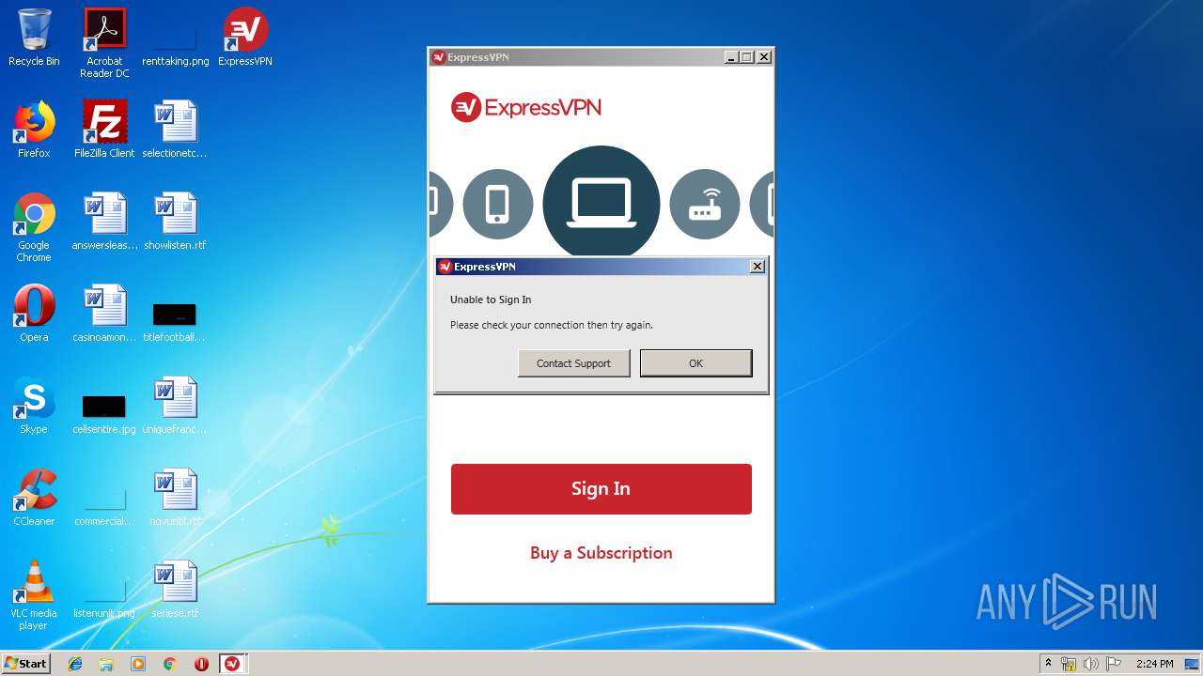
Task: Click the Contact Support button
Action: pyautogui.click(x=573, y=363)
